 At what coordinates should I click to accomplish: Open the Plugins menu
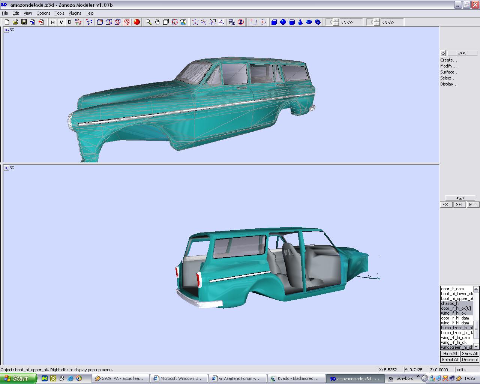point(75,13)
